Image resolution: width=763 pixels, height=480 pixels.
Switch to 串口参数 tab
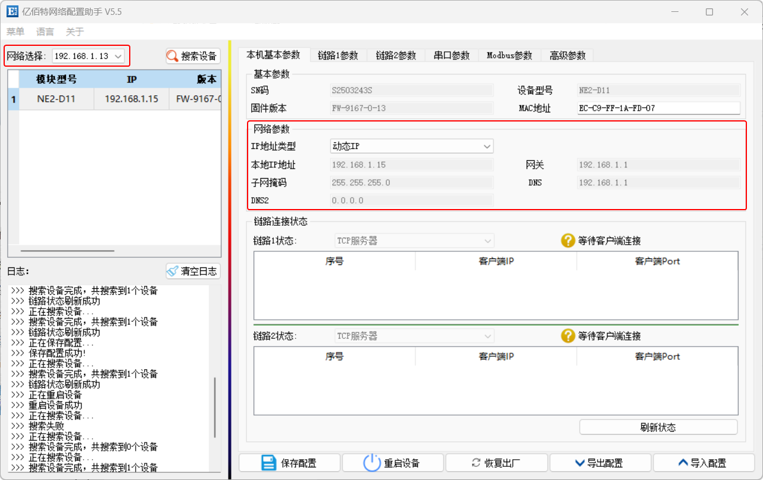[x=452, y=55]
